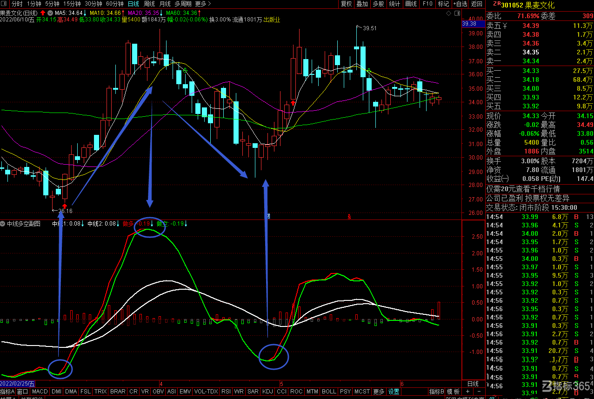Viewport: 594px width, 399px height.
Task: Open 更多 indicators in bottom bar
Action: 379,392
